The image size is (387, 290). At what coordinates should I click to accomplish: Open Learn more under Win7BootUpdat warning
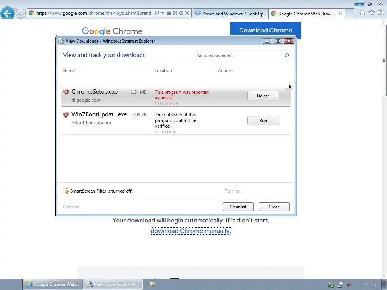(166, 132)
